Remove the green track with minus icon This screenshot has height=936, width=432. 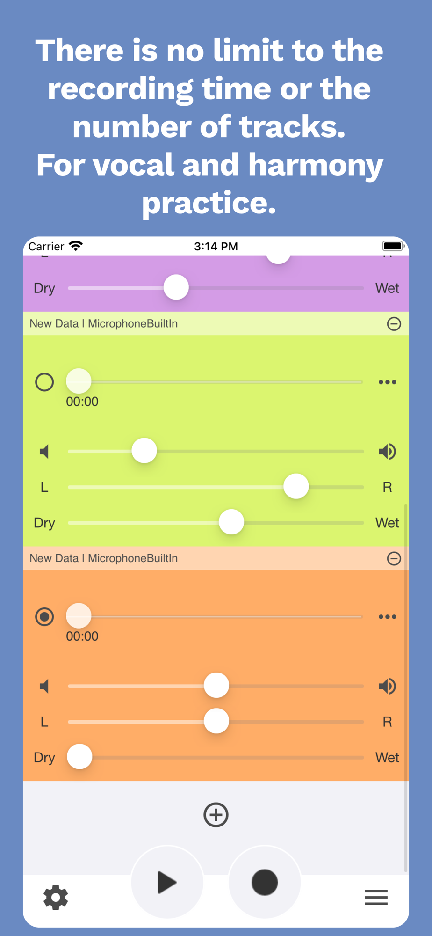click(x=394, y=324)
